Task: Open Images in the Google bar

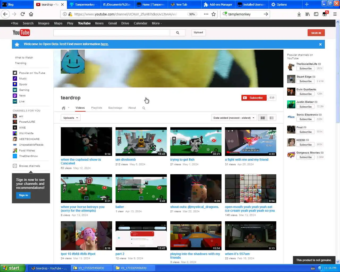Action: click(44, 23)
